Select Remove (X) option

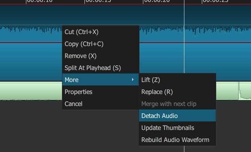pos(100,56)
